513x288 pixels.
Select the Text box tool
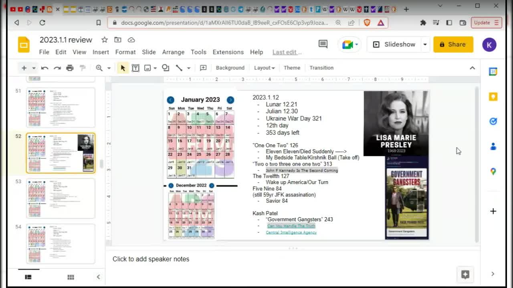coord(135,68)
